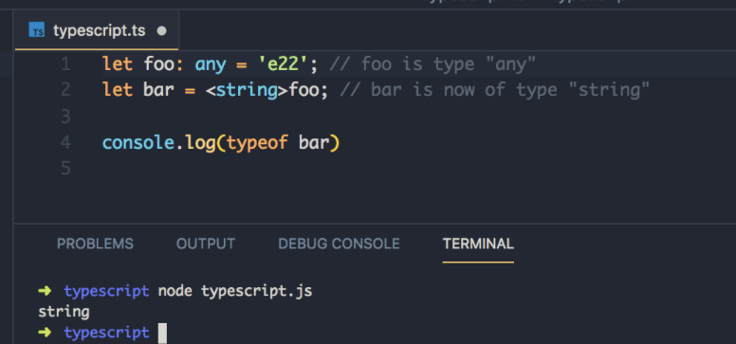
Task: Show the DEBUG CONSOLE panel
Action: (339, 244)
